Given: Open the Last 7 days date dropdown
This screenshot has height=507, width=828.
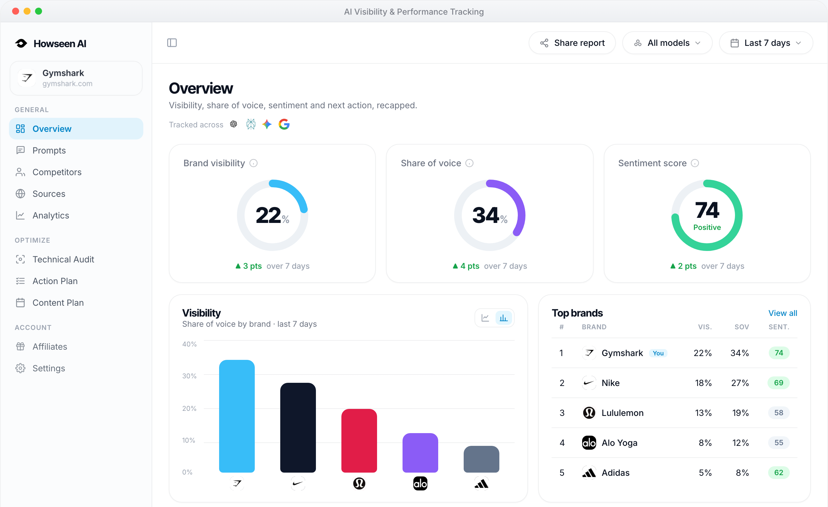Looking at the screenshot, I should tap(766, 43).
